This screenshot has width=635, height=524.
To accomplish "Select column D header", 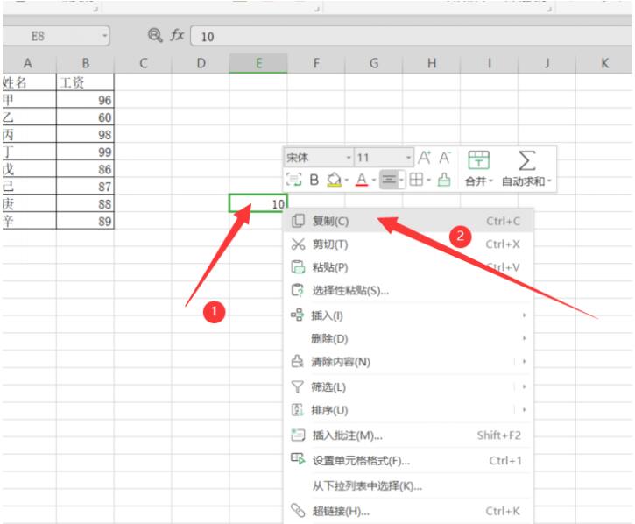I will (201, 63).
